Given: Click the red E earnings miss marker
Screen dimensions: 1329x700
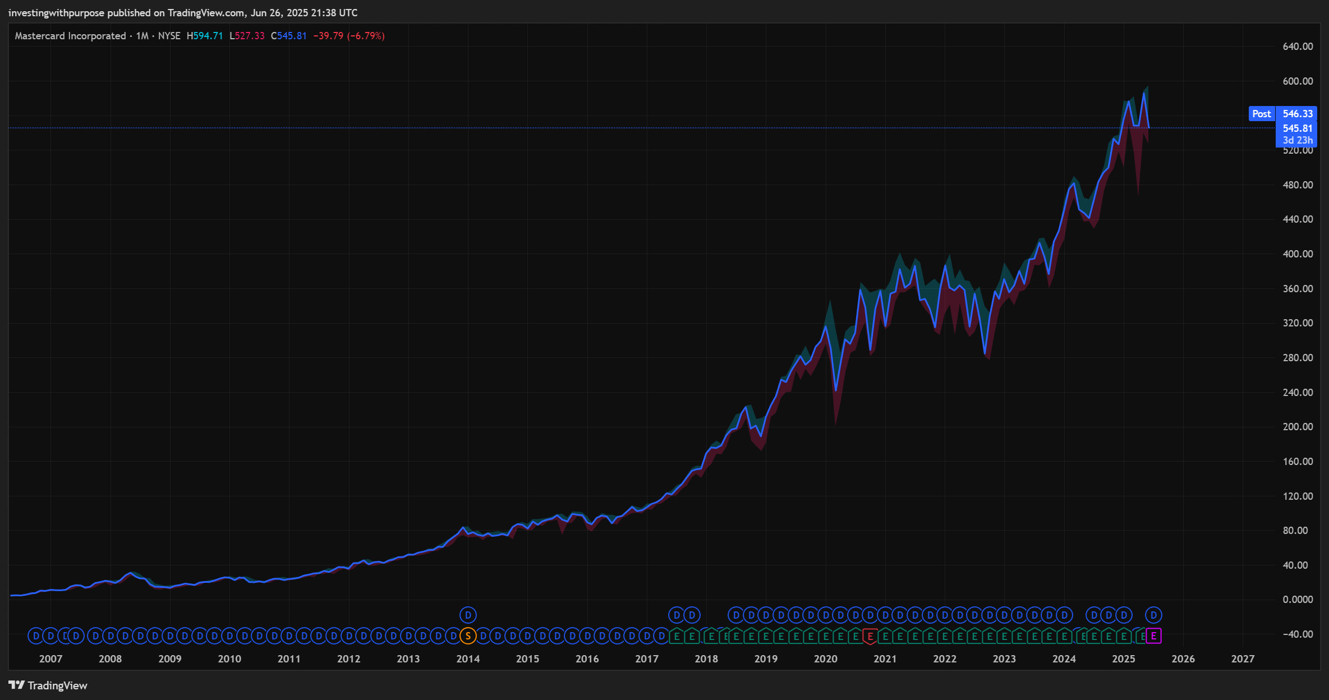Looking at the screenshot, I should (x=870, y=636).
